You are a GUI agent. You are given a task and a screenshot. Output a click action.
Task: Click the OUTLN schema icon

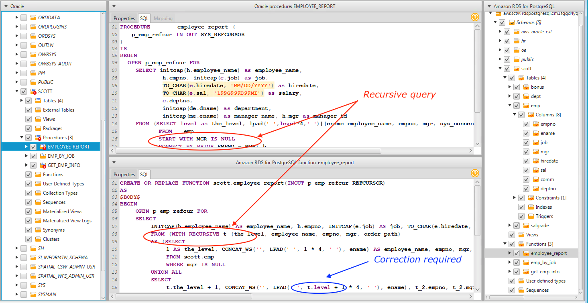[33, 45]
